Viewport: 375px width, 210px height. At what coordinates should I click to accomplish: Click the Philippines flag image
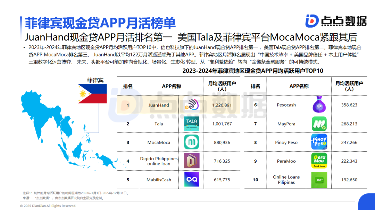92,94
